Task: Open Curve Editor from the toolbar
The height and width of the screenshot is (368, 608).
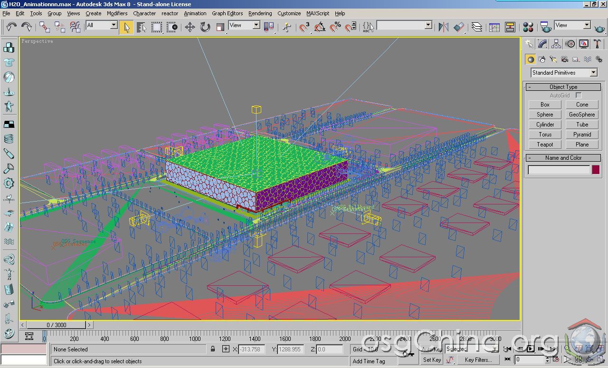Action: click(494, 27)
